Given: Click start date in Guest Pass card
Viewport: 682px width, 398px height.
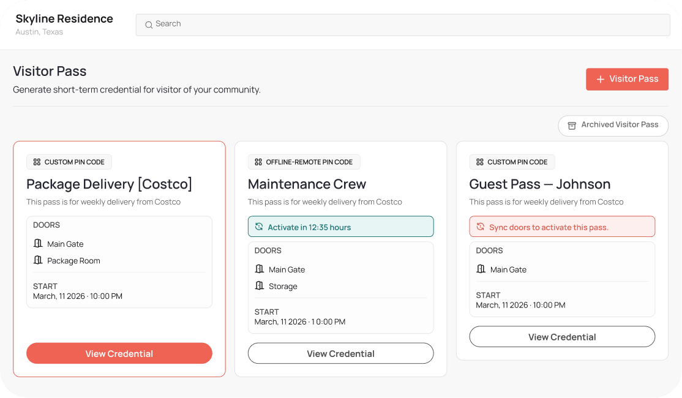Looking at the screenshot, I should [520, 306].
